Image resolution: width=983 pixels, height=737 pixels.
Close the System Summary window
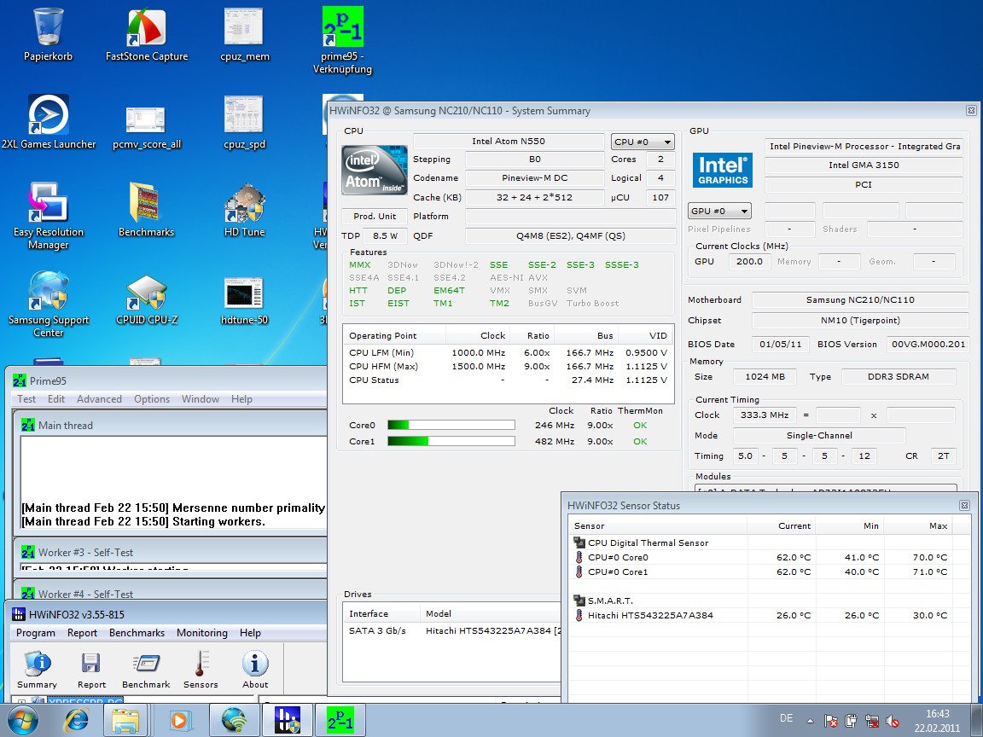click(971, 110)
